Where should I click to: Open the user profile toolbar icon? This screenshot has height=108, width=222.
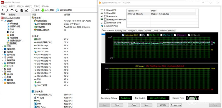(22, 10)
